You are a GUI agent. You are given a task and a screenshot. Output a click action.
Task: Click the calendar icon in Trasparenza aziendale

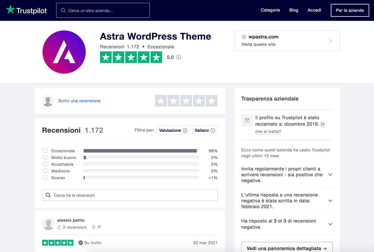tap(247, 120)
